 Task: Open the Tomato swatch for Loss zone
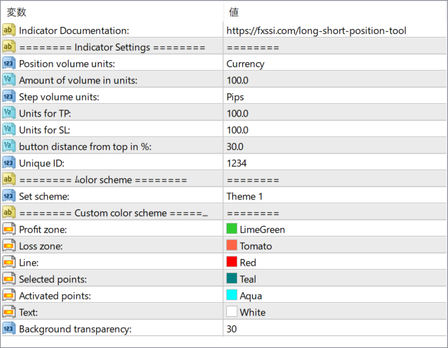point(232,245)
